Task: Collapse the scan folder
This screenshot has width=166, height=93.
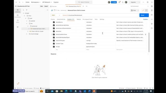Action: (x=26, y=18)
